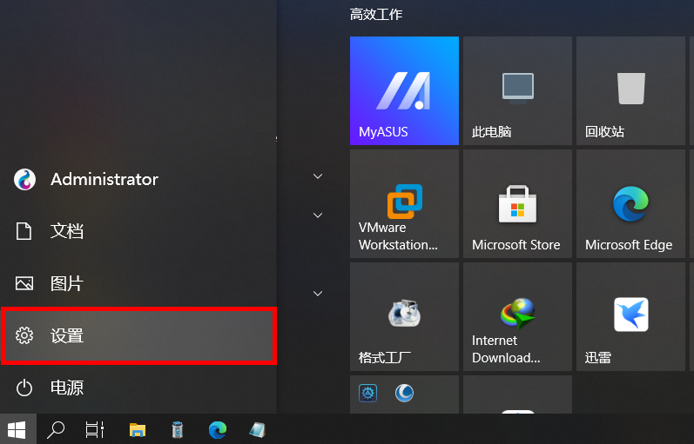Launch VMware Workstation from its tile

(x=404, y=203)
